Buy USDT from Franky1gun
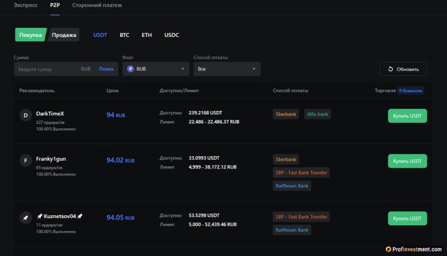The image size is (447, 256). pos(407,161)
